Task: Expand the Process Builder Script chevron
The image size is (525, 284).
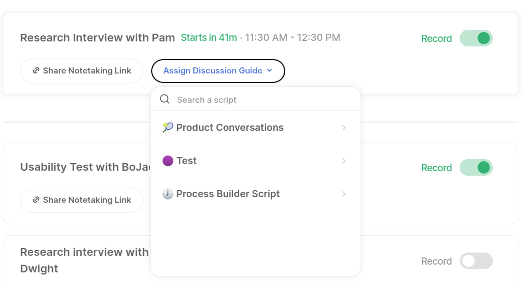Action: (344, 194)
